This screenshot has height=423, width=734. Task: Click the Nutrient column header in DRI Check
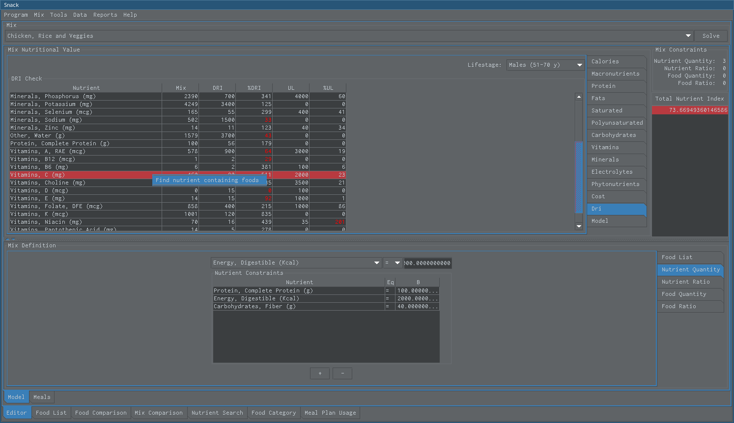point(86,88)
